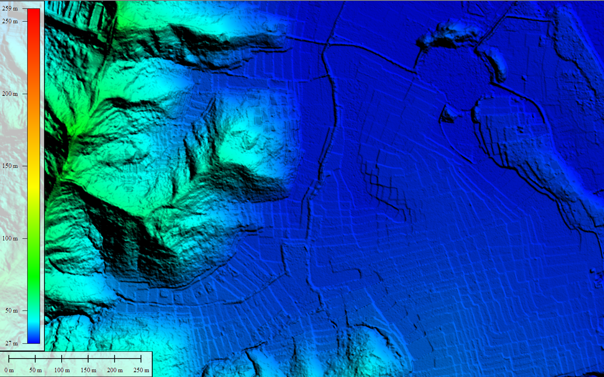This screenshot has width=604, height=377.
Task: Select the 200 m scale bar label
Action: pos(115,370)
